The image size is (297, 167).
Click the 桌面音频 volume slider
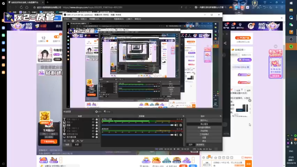point(138,135)
